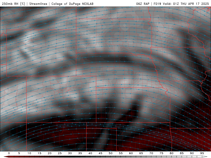The width and height of the screenshot is (211, 158).
Task: Select the '50' value on the color scale
Action: click(111, 153)
